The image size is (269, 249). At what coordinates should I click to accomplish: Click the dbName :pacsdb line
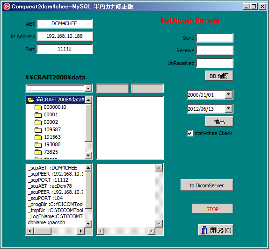tap(46, 222)
